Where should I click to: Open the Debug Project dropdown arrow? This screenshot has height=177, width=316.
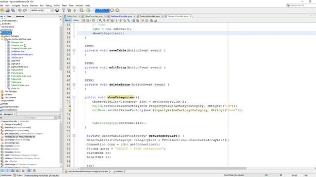pyautogui.click(x=84, y=10)
